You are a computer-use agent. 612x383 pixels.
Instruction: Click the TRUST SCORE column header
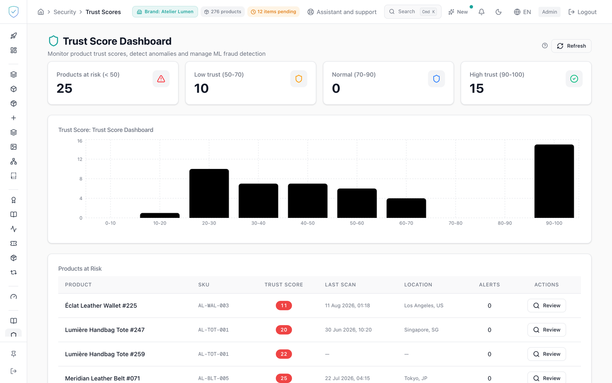pyautogui.click(x=284, y=285)
